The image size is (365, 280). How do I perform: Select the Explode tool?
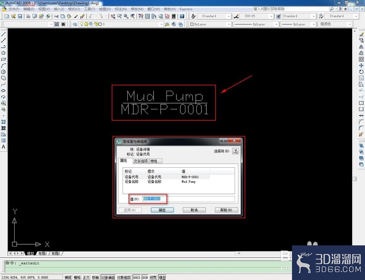pos(361,135)
